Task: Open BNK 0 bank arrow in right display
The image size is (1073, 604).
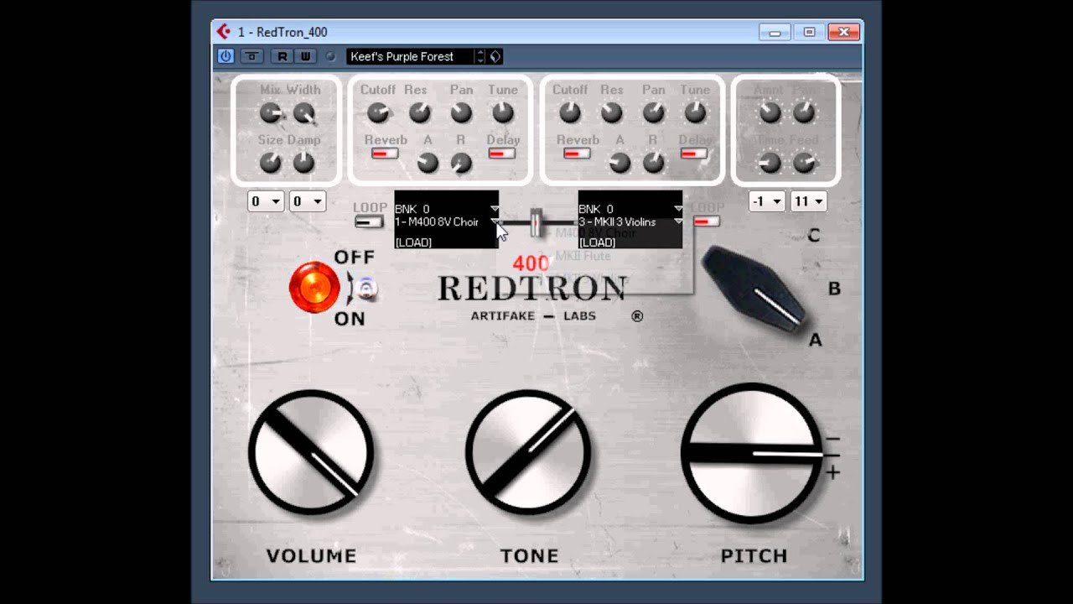Action: [x=677, y=209]
